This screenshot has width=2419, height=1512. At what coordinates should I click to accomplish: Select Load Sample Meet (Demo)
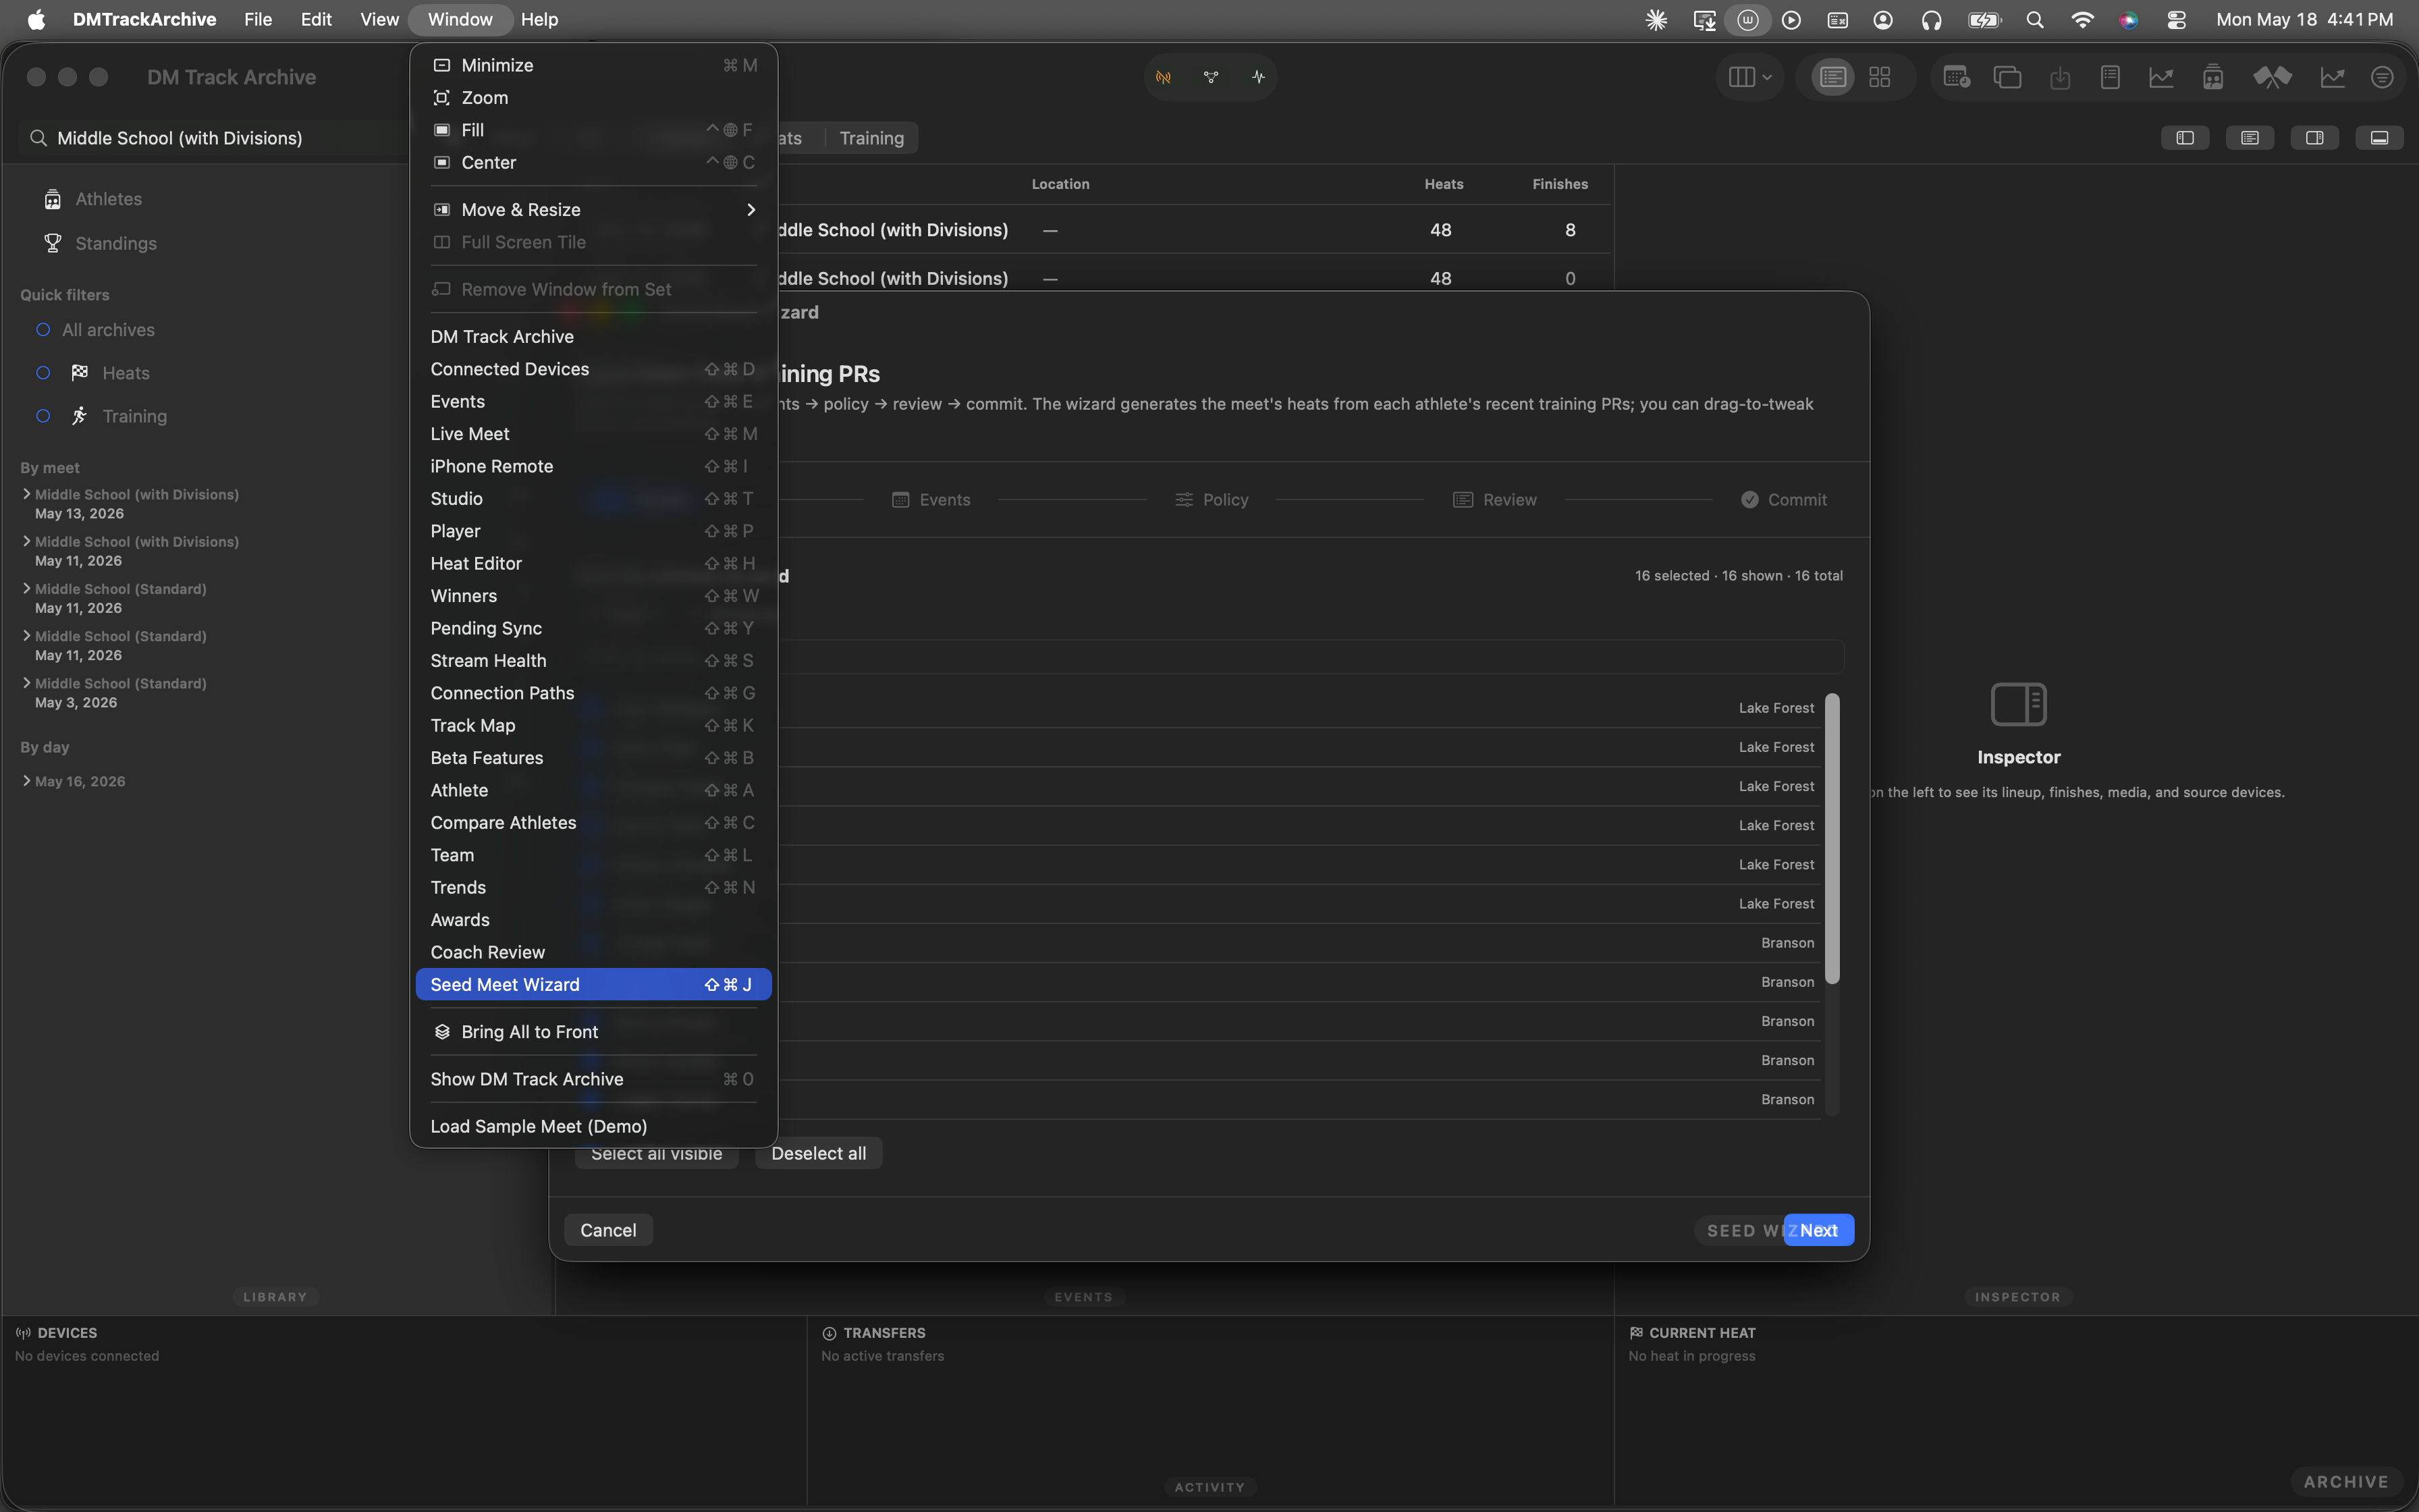point(593,1126)
